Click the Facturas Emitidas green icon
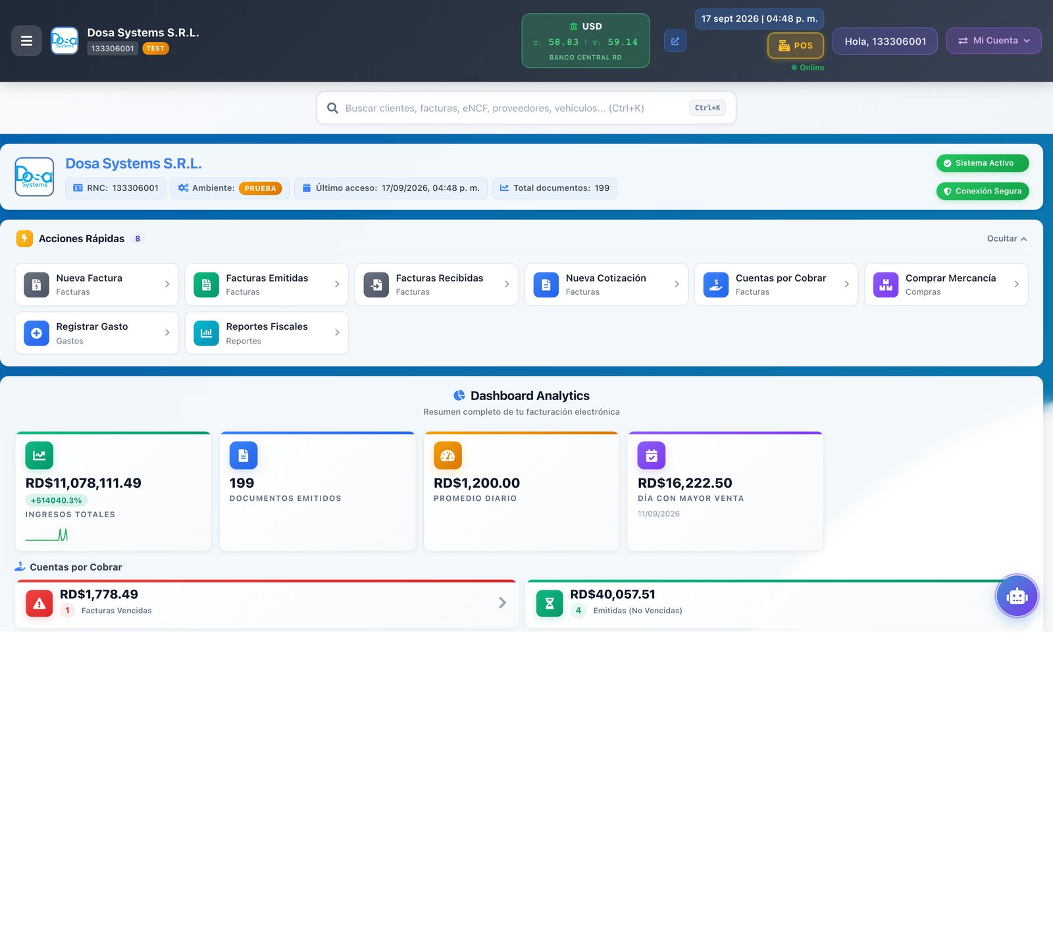The height and width of the screenshot is (949, 1053). (206, 285)
